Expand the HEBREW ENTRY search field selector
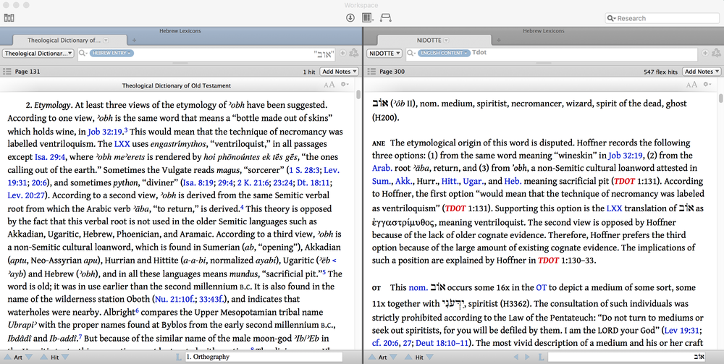 pos(111,54)
